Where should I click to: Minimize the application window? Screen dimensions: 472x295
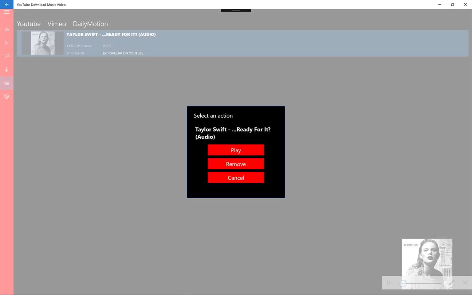pyautogui.click(x=440, y=4)
